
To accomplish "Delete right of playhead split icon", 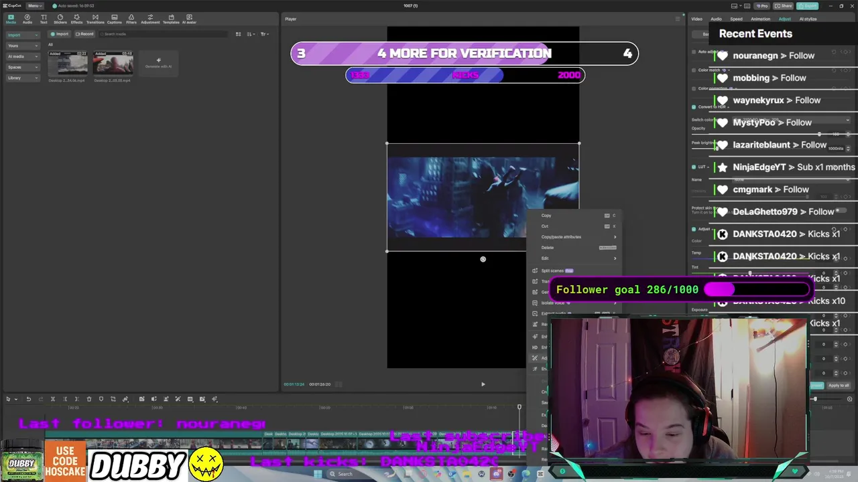I will pyautogui.click(x=76, y=399).
